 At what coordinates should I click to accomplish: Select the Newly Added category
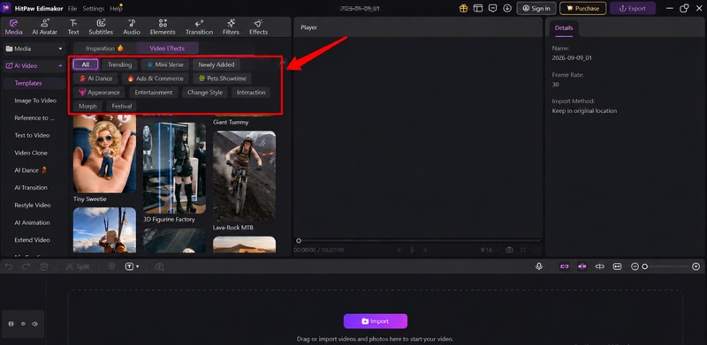(217, 65)
